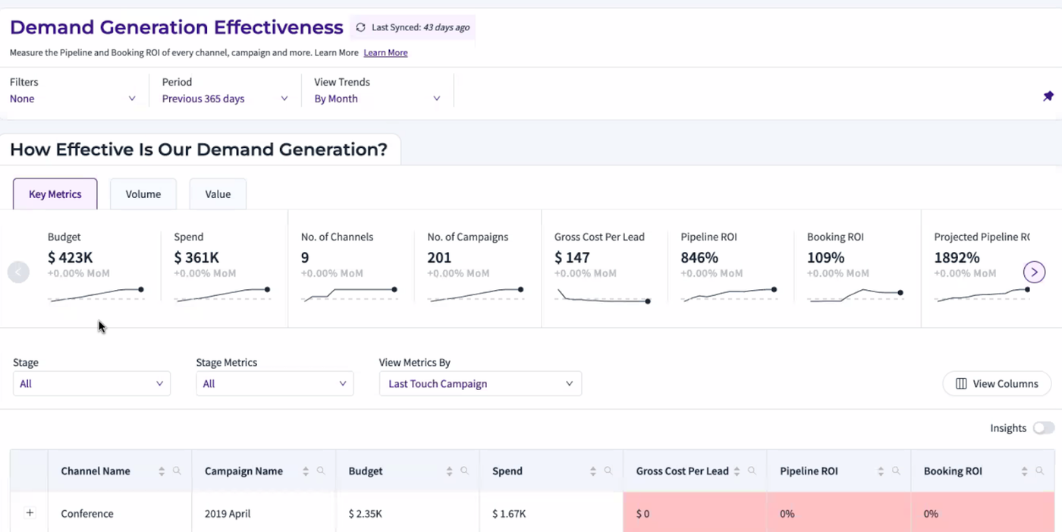Screen dimensions: 1062x532
Task: Click the Budget trend sparkline
Action: [96, 294]
